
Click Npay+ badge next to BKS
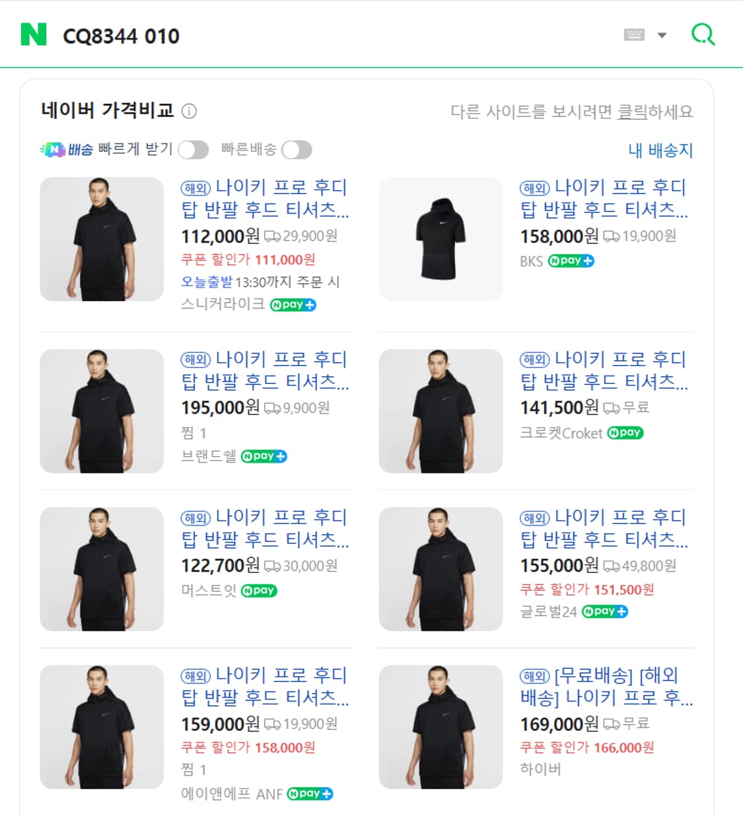pyautogui.click(x=571, y=261)
